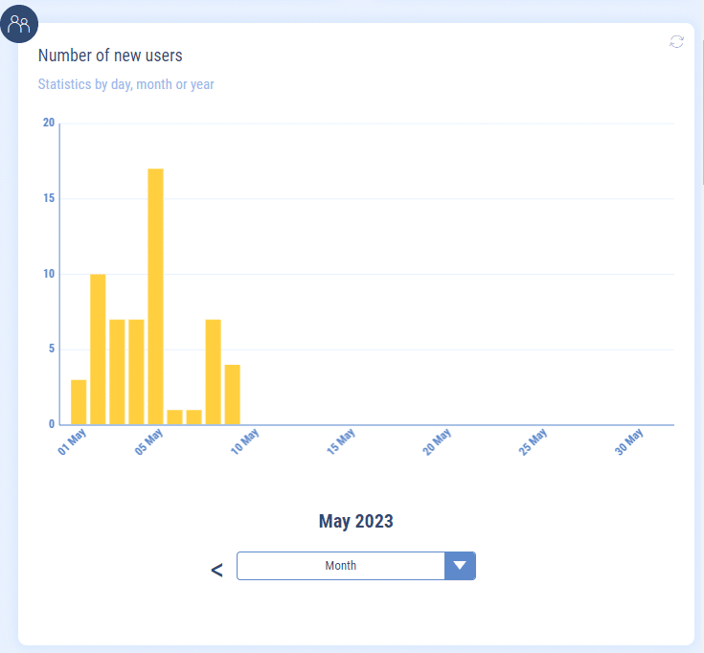Viewport: 704px width, 653px height.
Task: Click the blue dropdown arrow button
Action: [460, 566]
